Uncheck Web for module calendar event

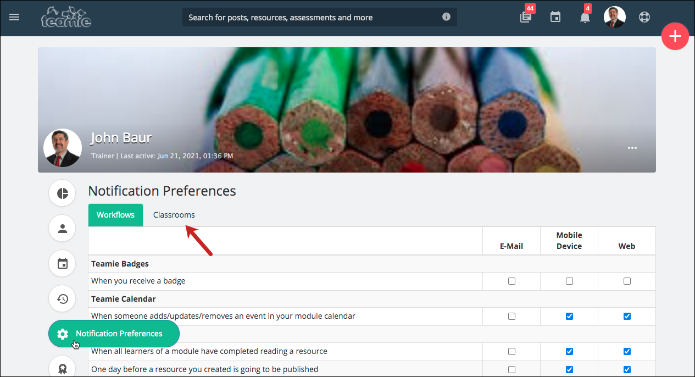click(627, 316)
